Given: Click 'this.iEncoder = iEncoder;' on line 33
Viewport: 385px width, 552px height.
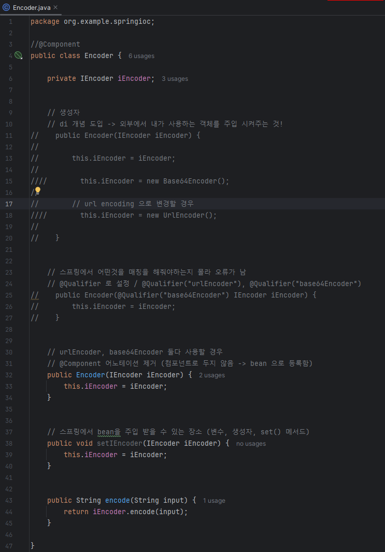Looking at the screenshot, I should click(x=116, y=386).
